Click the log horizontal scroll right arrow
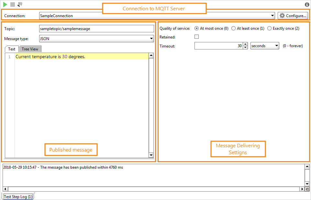The image size is (311, 200). tap(302, 189)
